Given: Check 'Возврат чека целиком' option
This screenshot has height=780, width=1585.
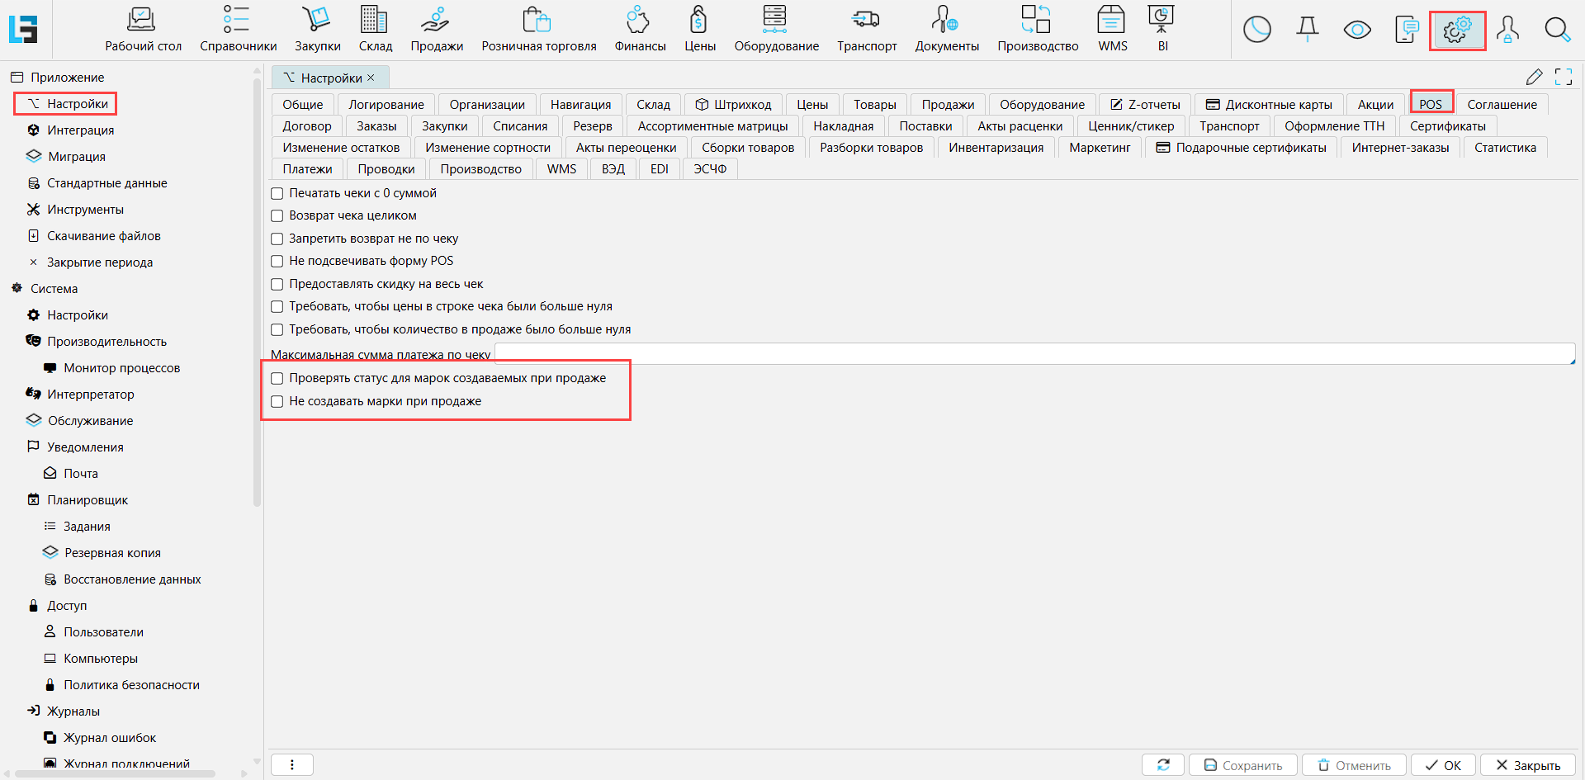Looking at the screenshot, I should [x=277, y=216].
